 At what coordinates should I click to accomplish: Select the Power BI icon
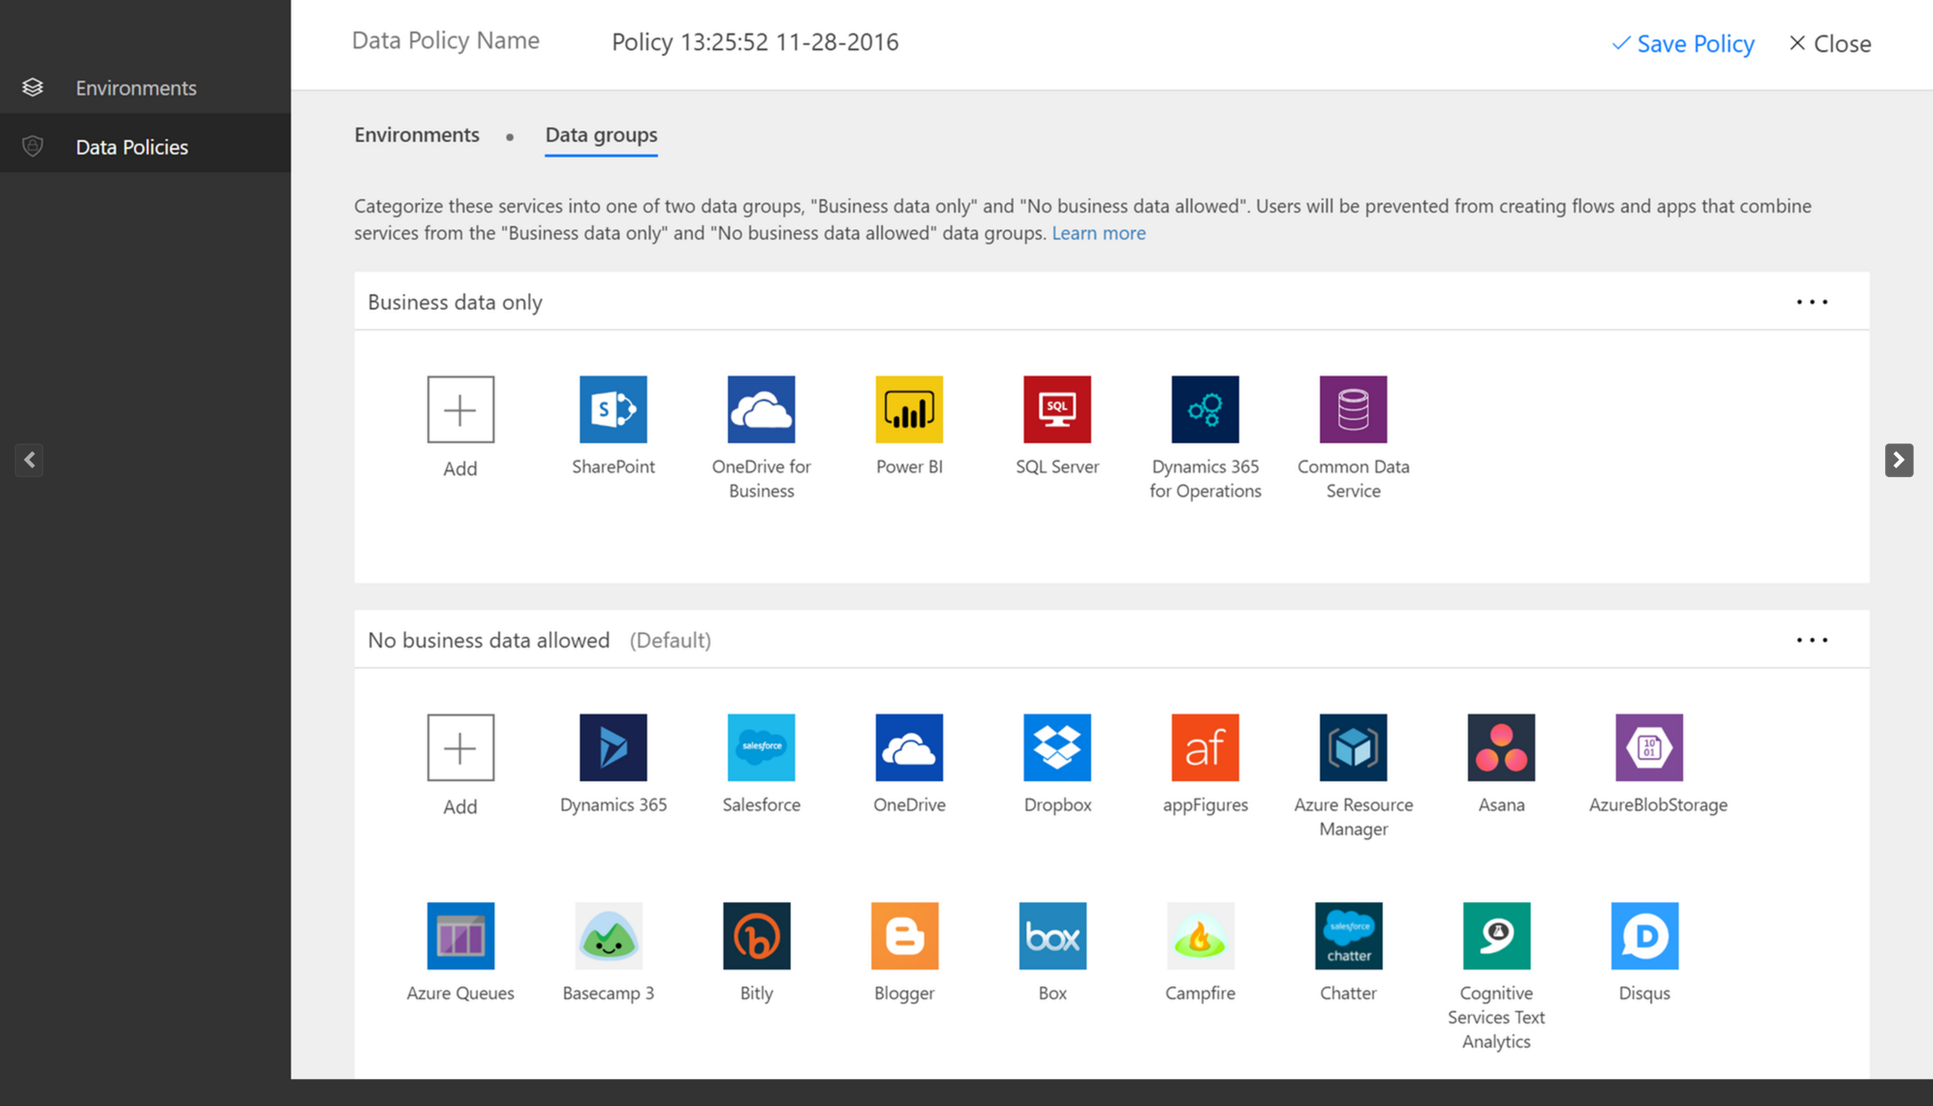point(909,409)
